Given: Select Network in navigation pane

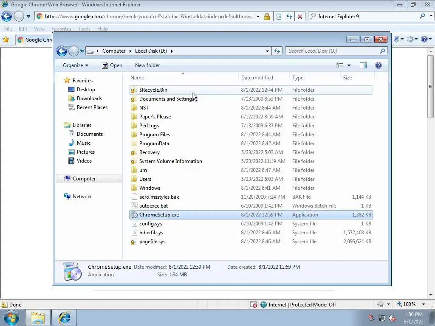Looking at the screenshot, I should click(x=82, y=197).
